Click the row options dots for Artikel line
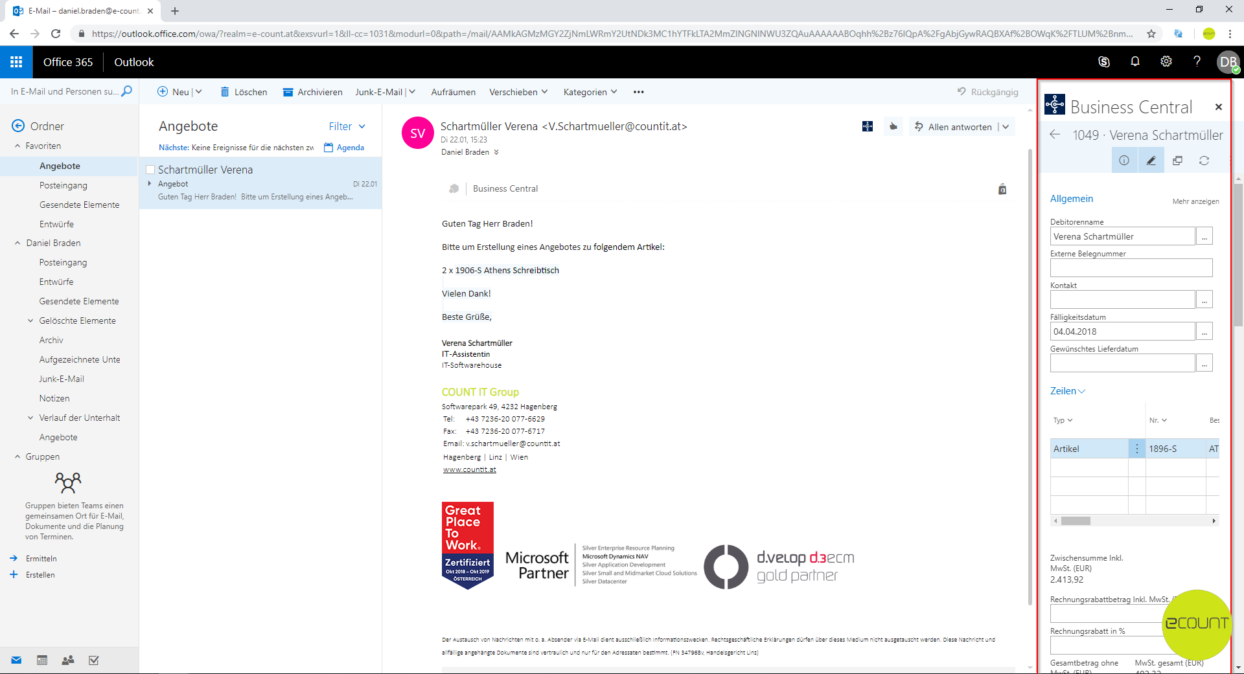This screenshot has height=674, width=1244. click(x=1136, y=449)
